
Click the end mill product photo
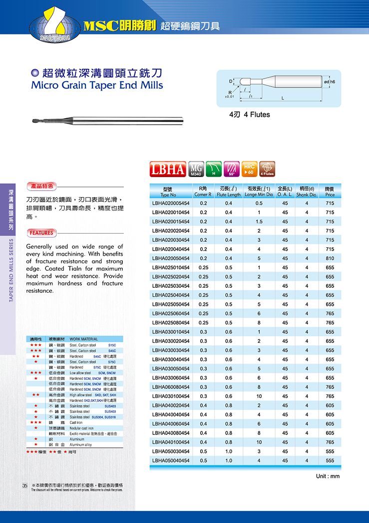point(108,121)
